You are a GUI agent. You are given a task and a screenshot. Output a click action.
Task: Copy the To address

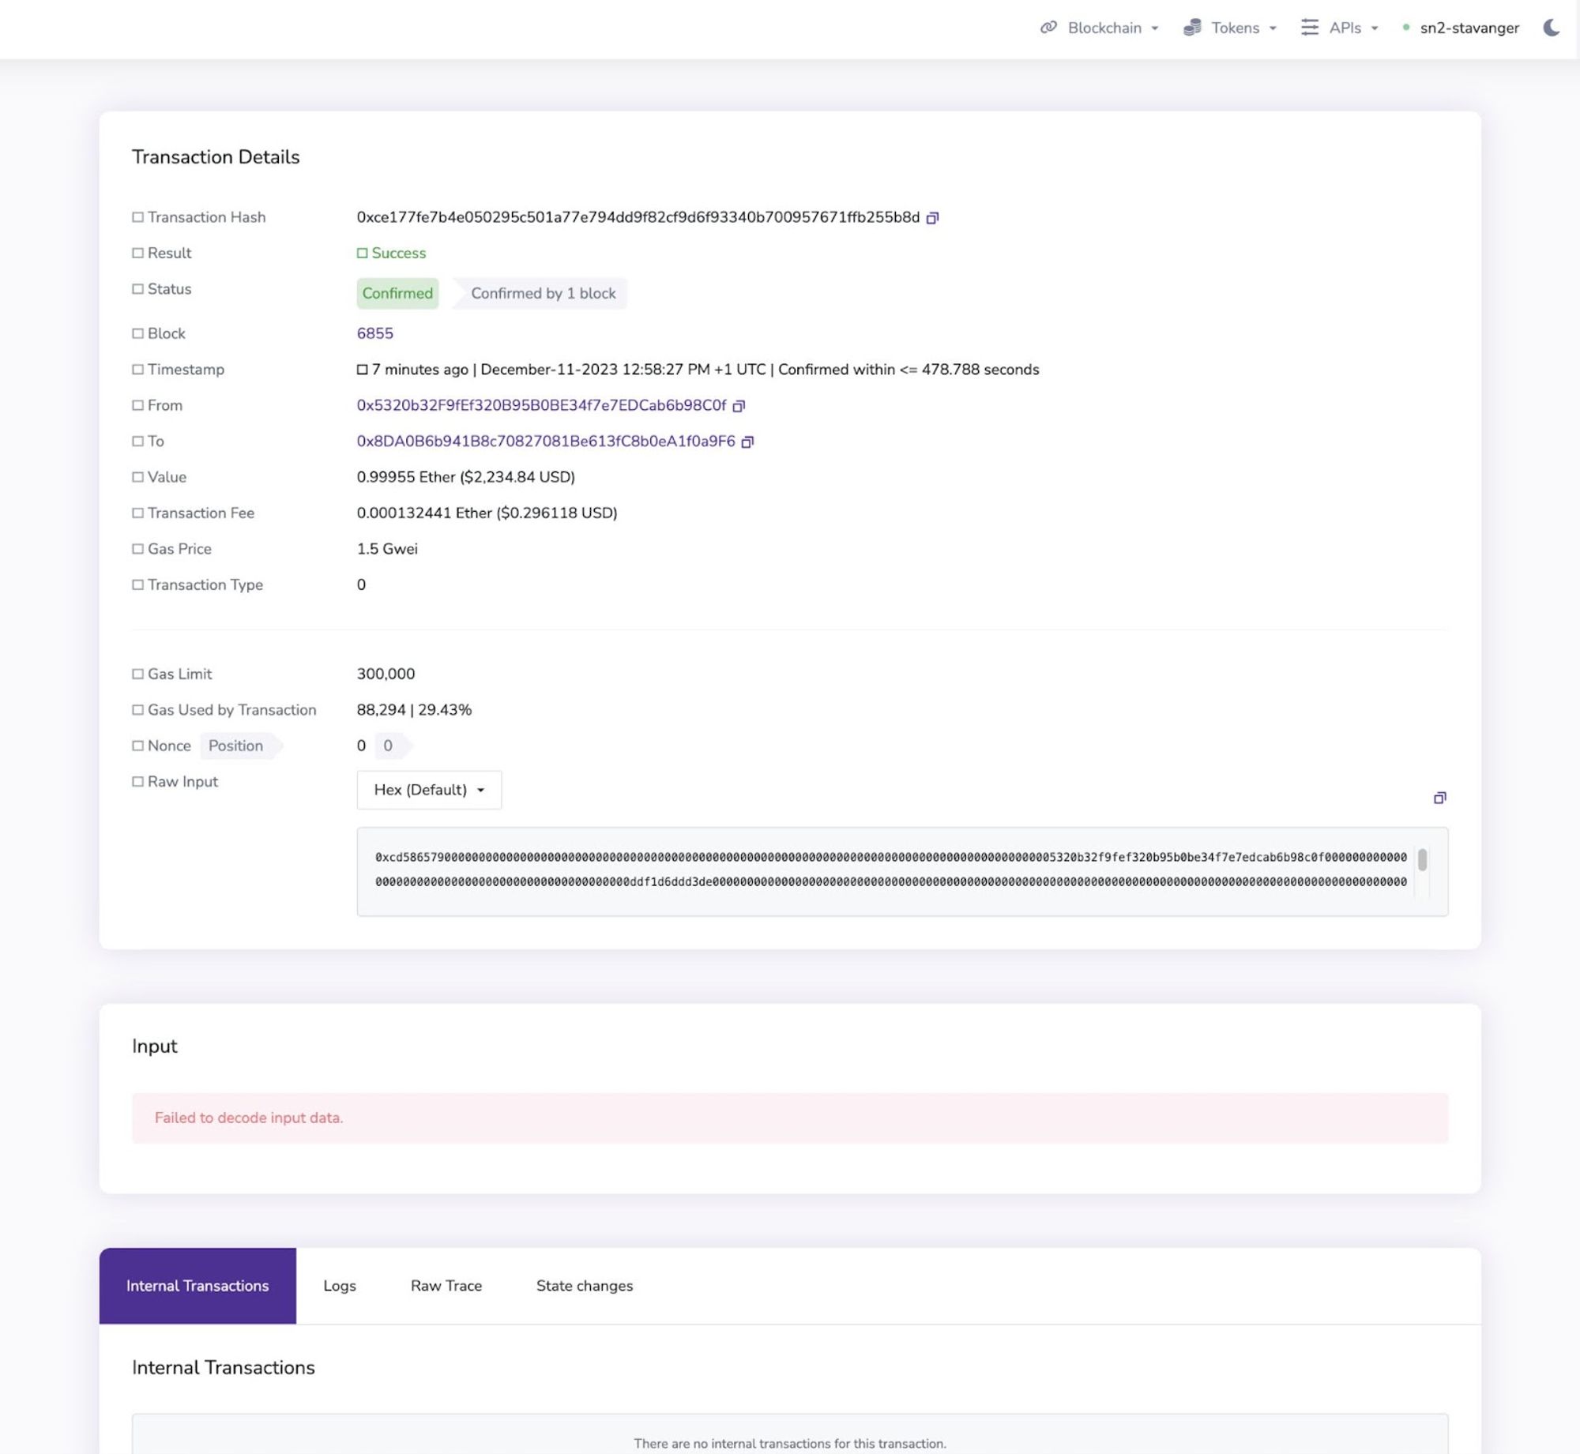[x=747, y=442]
